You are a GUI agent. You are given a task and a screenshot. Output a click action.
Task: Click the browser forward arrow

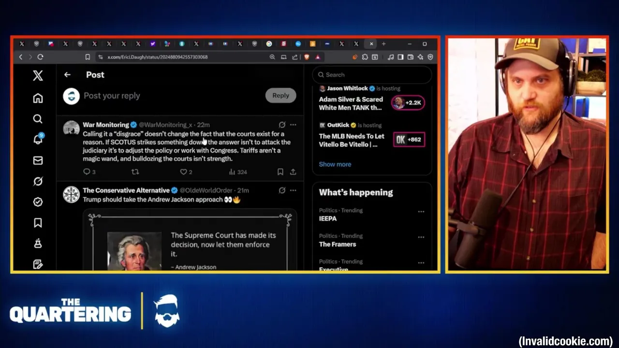tap(30, 57)
